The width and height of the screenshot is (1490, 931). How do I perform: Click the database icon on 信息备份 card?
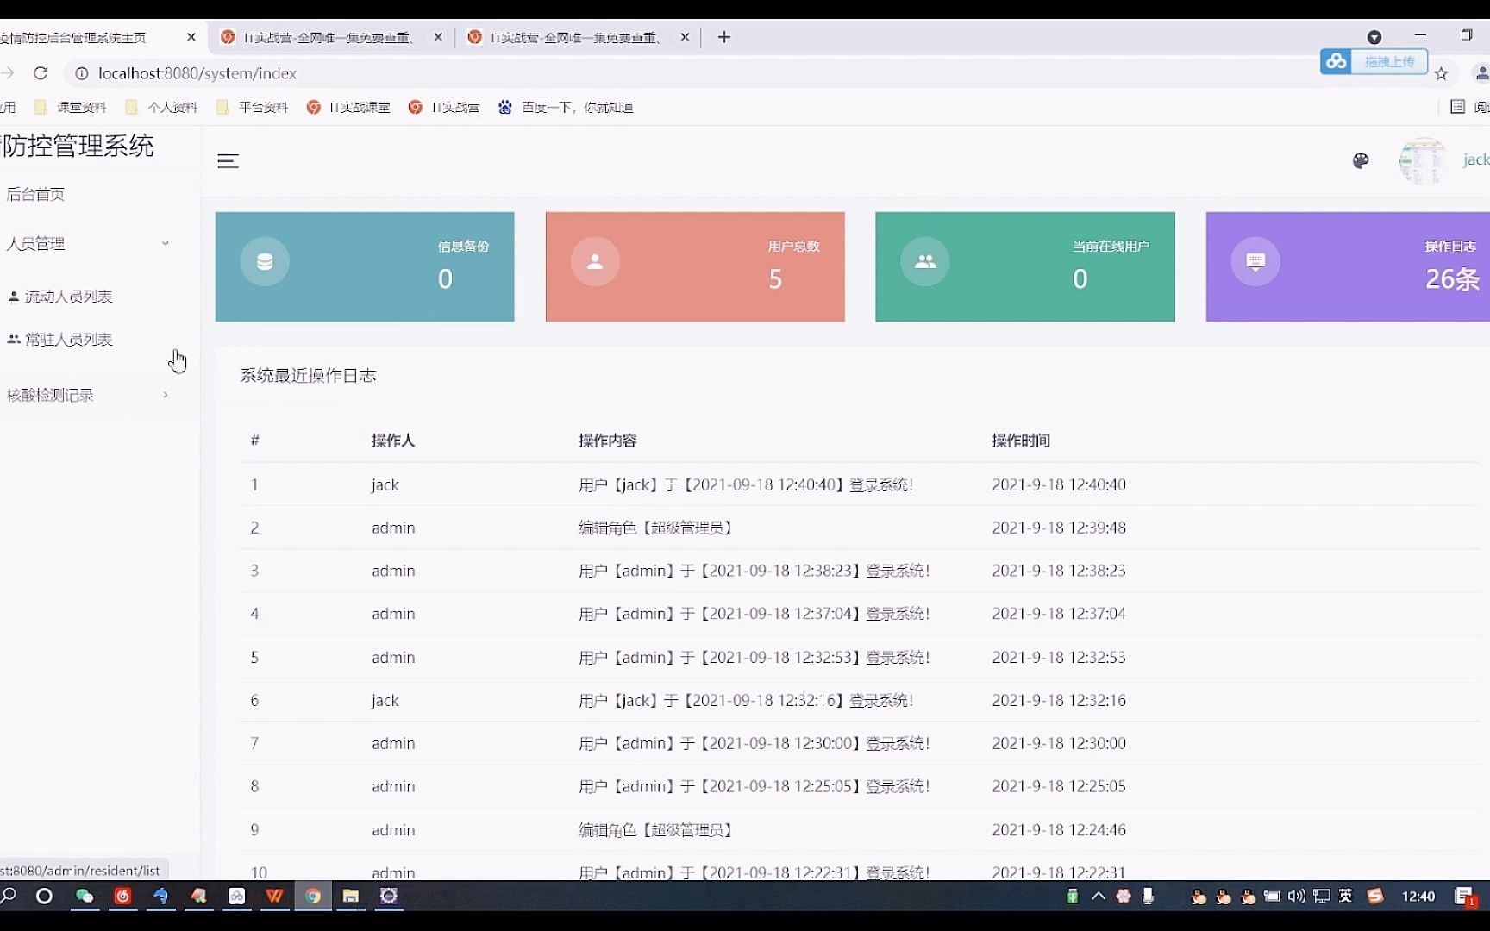265,261
